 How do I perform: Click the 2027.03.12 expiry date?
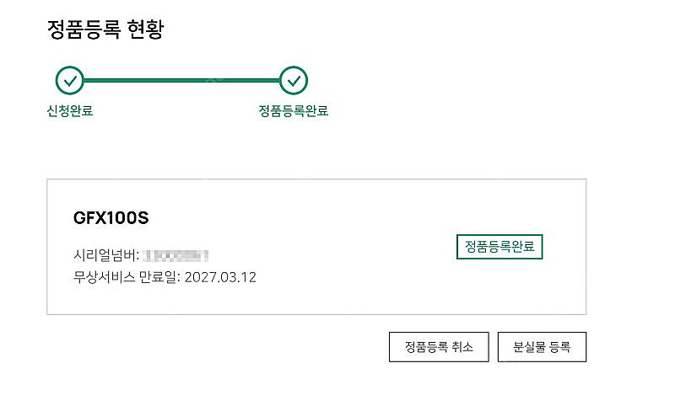click(220, 277)
